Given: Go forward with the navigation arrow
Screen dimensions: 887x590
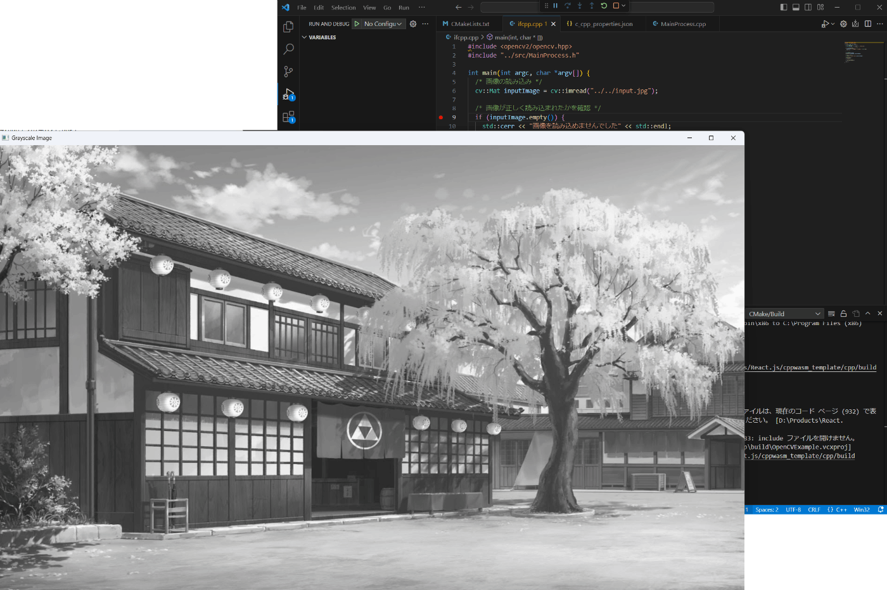Looking at the screenshot, I should 471,7.
